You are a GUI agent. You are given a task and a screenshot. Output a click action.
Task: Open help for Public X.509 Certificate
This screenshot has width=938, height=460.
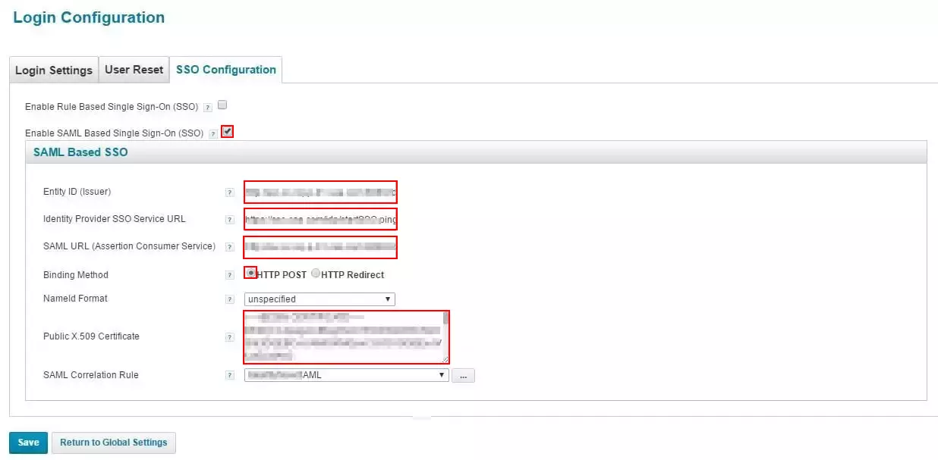click(x=230, y=336)
